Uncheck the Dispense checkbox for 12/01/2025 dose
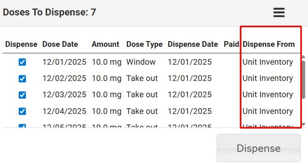The image size is (308, 164). [x=22, y=62]
